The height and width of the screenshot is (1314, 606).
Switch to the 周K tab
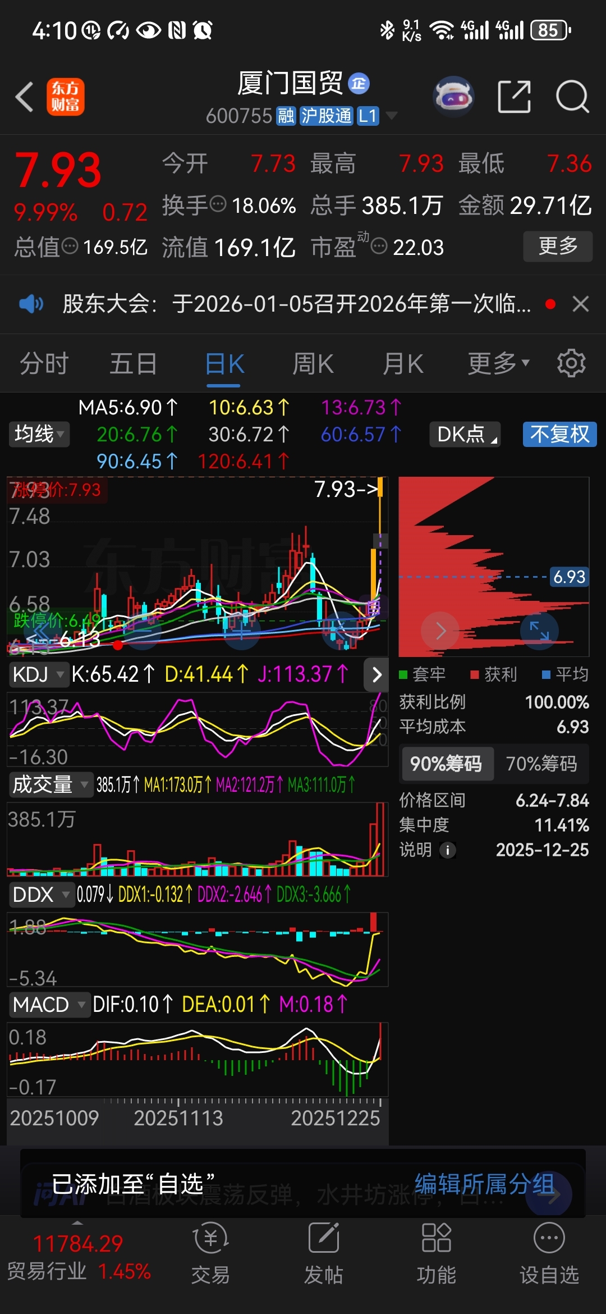[313, 364]
